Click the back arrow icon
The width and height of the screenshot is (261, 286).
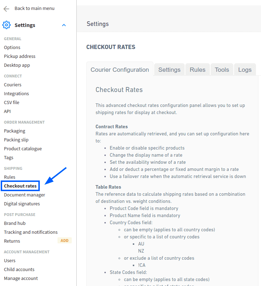[6, 8]
